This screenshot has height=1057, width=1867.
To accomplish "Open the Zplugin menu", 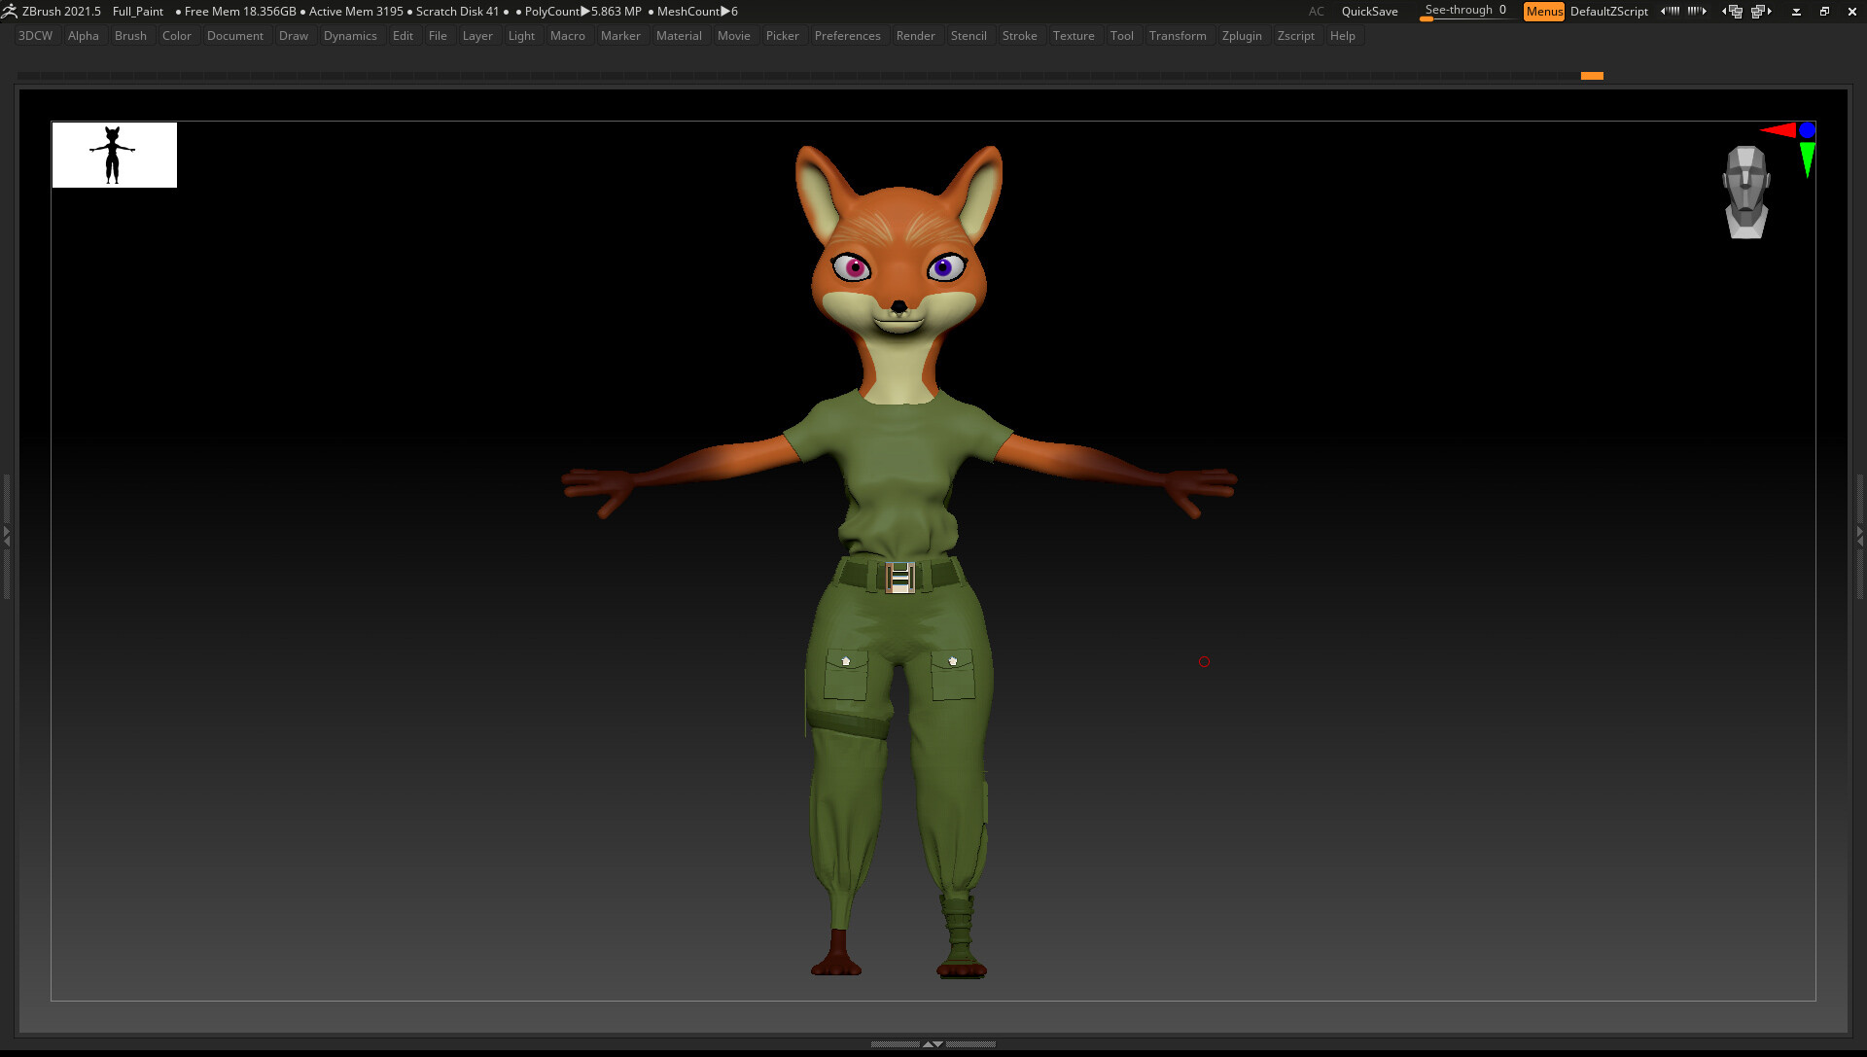I will (1241, 36).
